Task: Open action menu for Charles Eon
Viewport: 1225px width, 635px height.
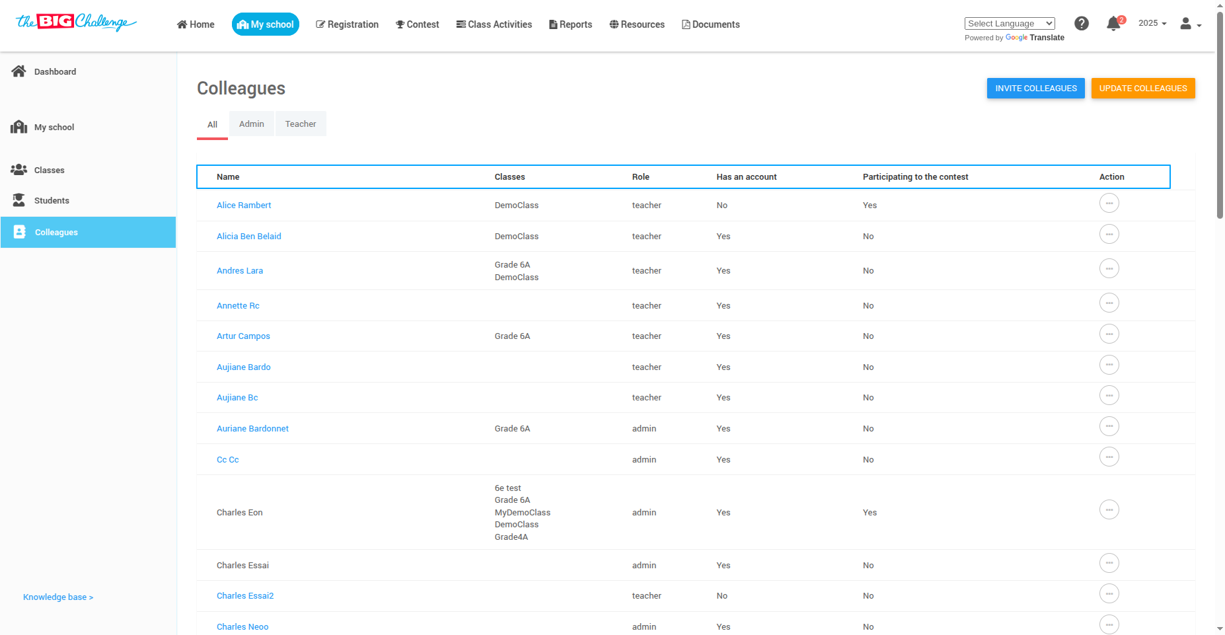Action: [1109, 509]
